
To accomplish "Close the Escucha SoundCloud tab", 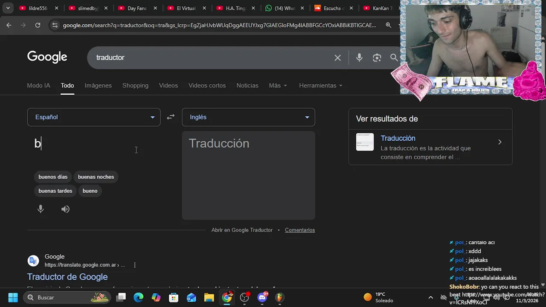I will 351,8.
